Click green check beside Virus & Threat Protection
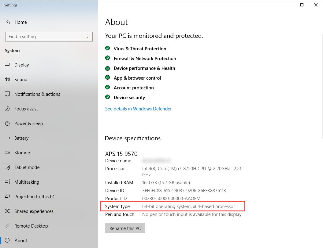The image size is (323, 248). pos(108,48)
